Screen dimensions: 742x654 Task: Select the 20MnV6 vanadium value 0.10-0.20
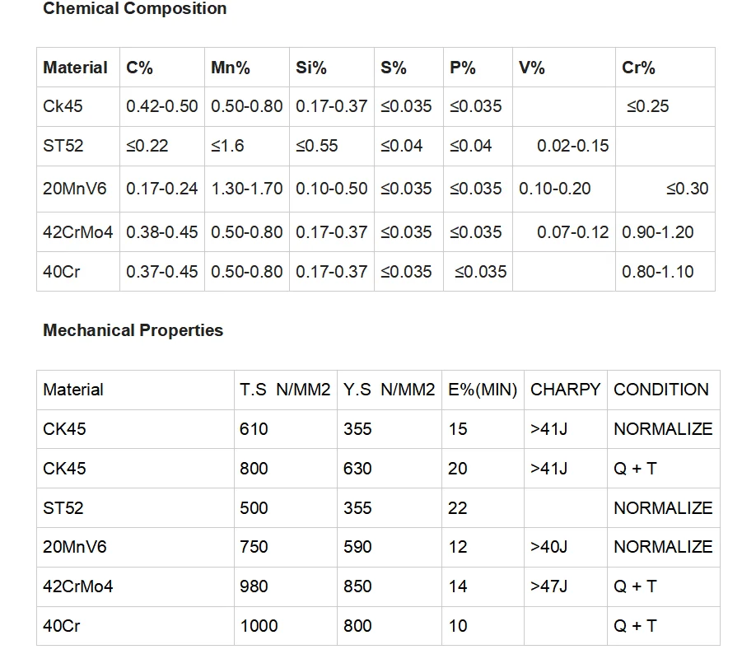pyautogui.click(x=555, y=189)
